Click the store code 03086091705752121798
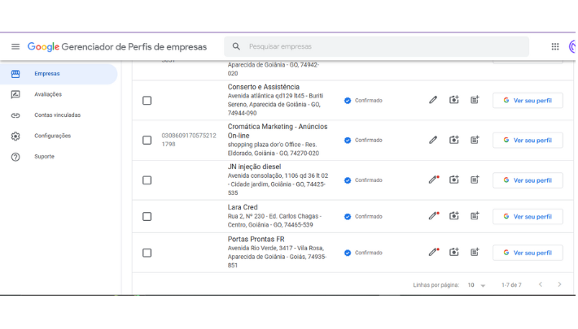The image size is (578, 329). pos(189,140)
